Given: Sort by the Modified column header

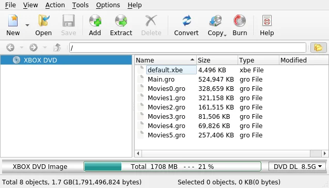Looking at the screenshot, I should coord(304,60).
